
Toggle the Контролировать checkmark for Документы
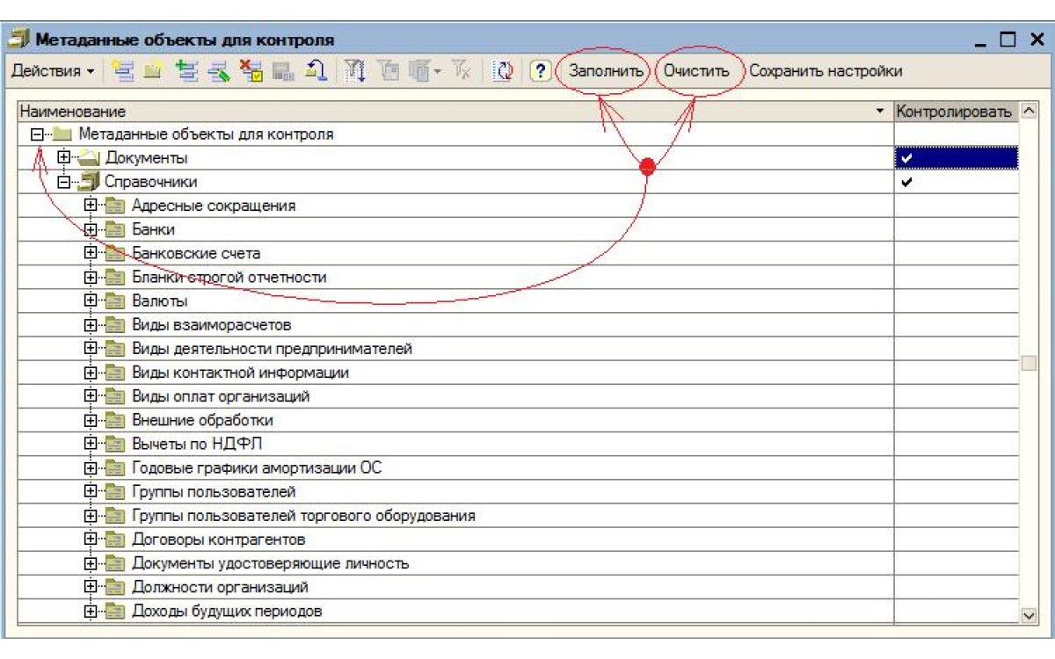tap(956, 158)
